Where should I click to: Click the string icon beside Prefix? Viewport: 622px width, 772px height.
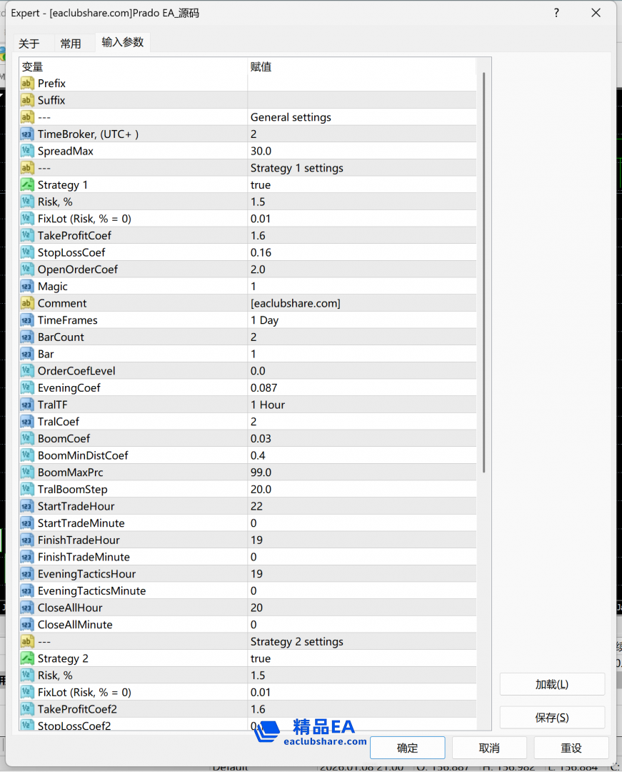tap(27, 84)
